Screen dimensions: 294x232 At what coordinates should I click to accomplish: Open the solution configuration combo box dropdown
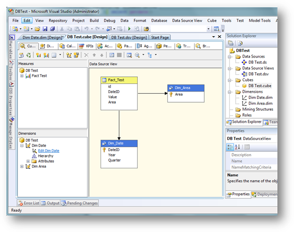208,29
